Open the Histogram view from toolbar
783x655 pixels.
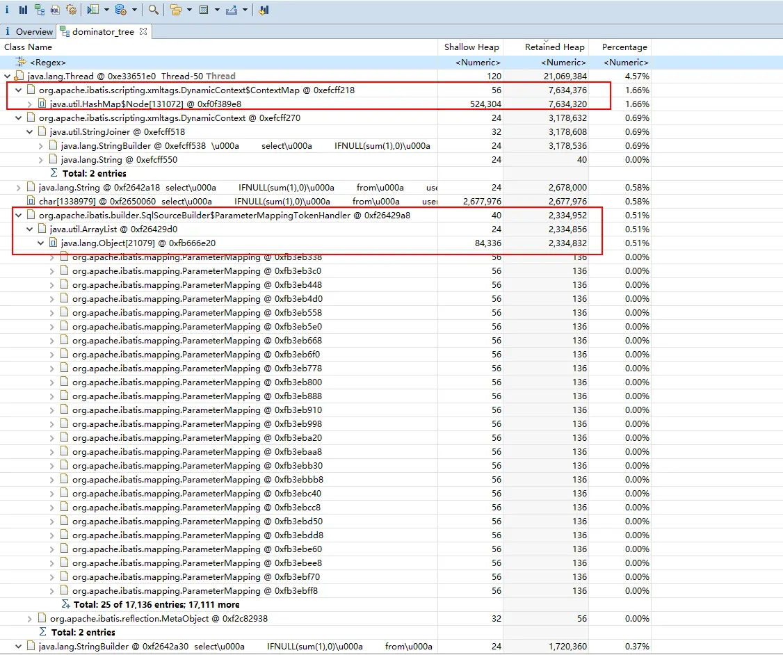(x=24, y=10)
